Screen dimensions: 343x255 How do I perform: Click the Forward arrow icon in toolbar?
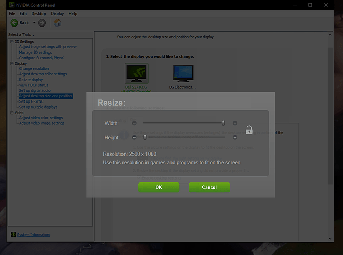(42, 23)
